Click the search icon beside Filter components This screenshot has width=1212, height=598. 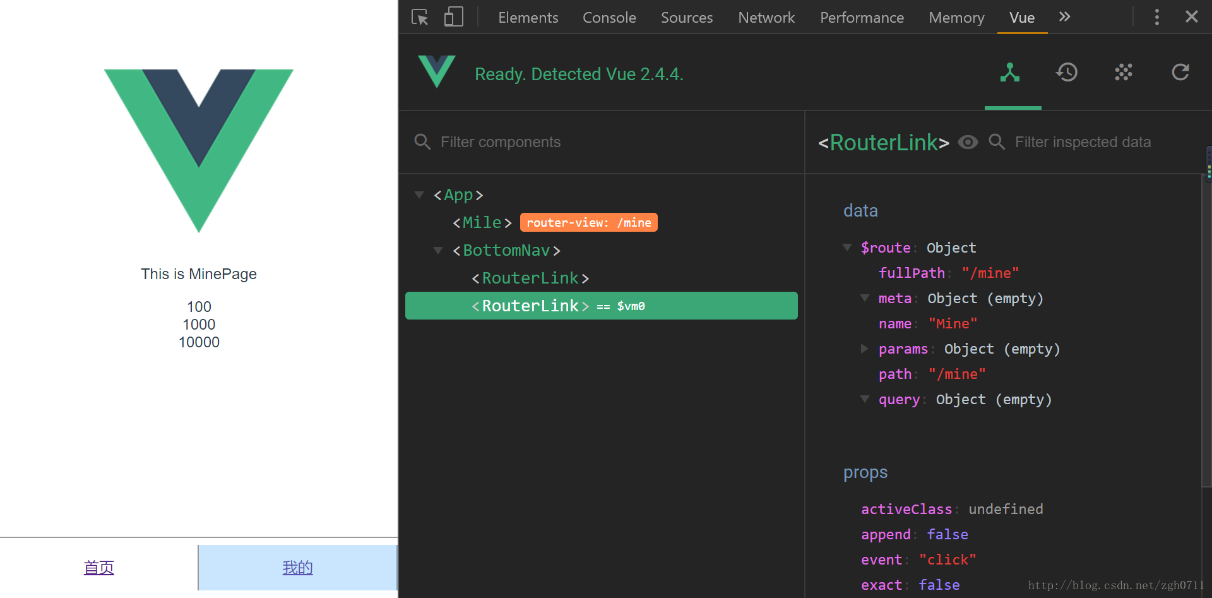click(x=422, y=142)
